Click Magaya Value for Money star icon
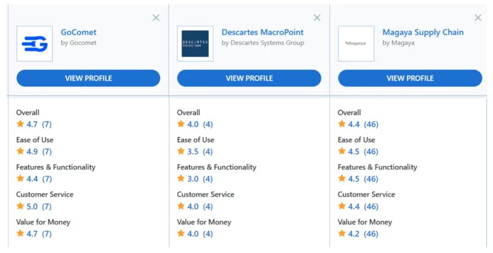The image size is (493, 253). click(342, 233)
